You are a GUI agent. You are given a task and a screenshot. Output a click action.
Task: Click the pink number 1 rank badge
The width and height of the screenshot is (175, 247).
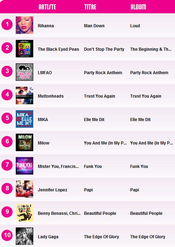pyautogui.click(x=7, y=24)
